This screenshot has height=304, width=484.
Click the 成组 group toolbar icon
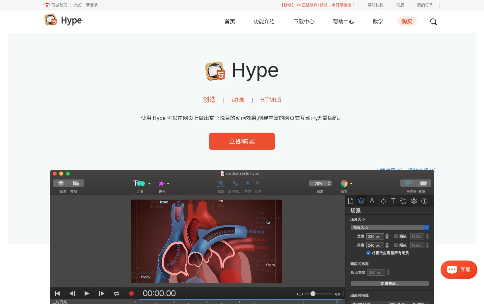(x=221, y=183)
